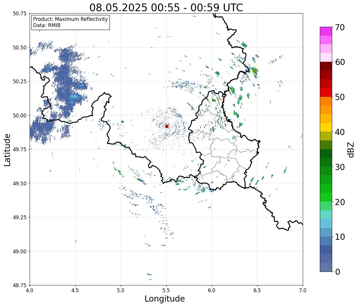Click the 'Data: RMIB' label
The image size is (358, 306).
[x=47, y=25]
